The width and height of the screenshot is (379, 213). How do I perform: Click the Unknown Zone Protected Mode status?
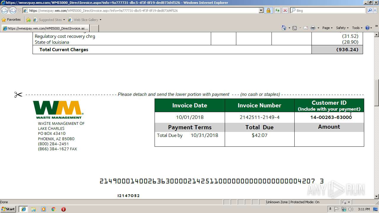point(293,202)
